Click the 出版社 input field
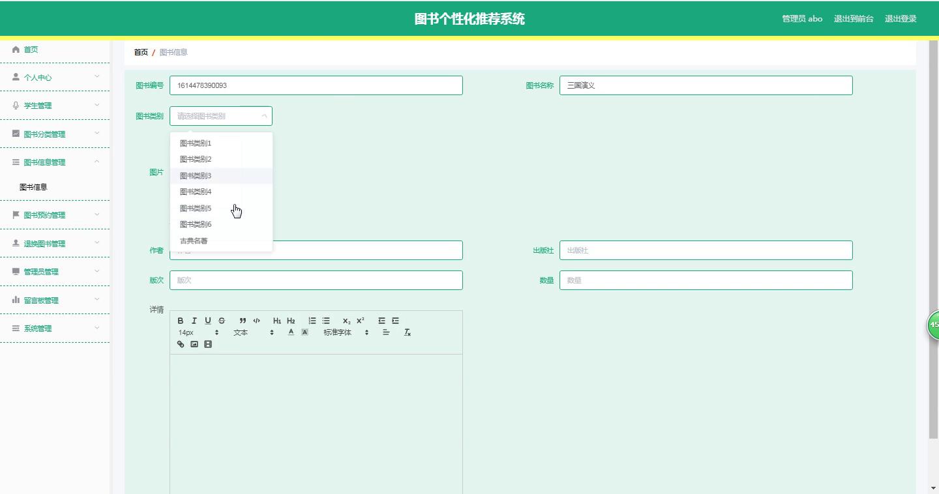This screenshot has width=939, height=494. click(x=706, y=250)
